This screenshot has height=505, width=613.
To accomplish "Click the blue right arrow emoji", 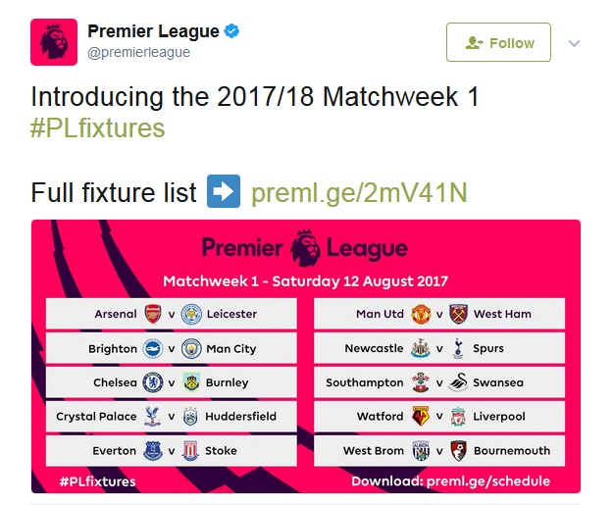I will (x=224, y=191).
